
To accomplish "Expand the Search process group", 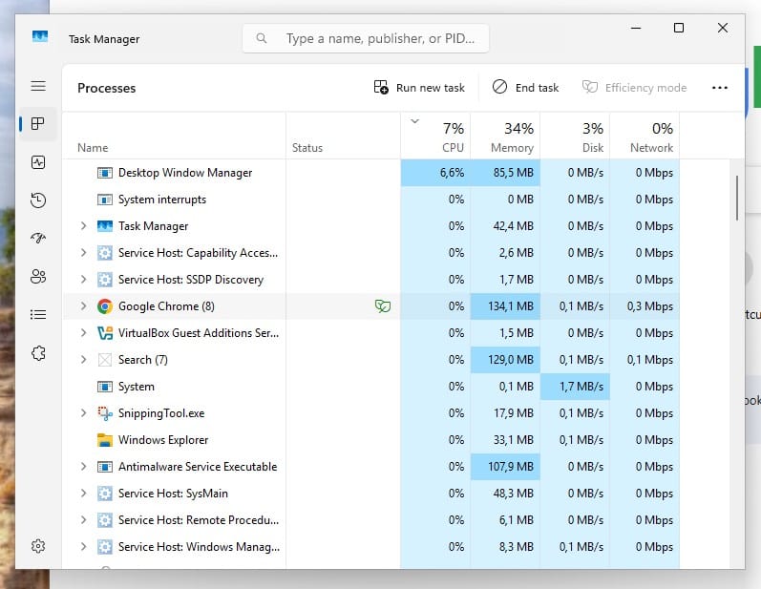I will (x=83, y=360).
